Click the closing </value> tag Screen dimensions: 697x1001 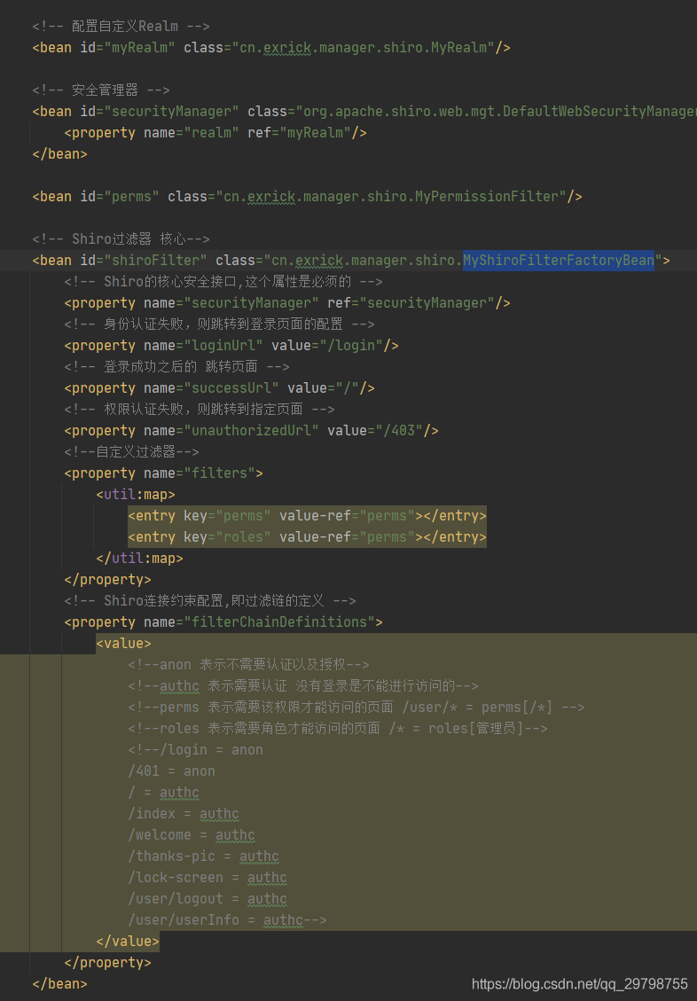pos(128,942)
